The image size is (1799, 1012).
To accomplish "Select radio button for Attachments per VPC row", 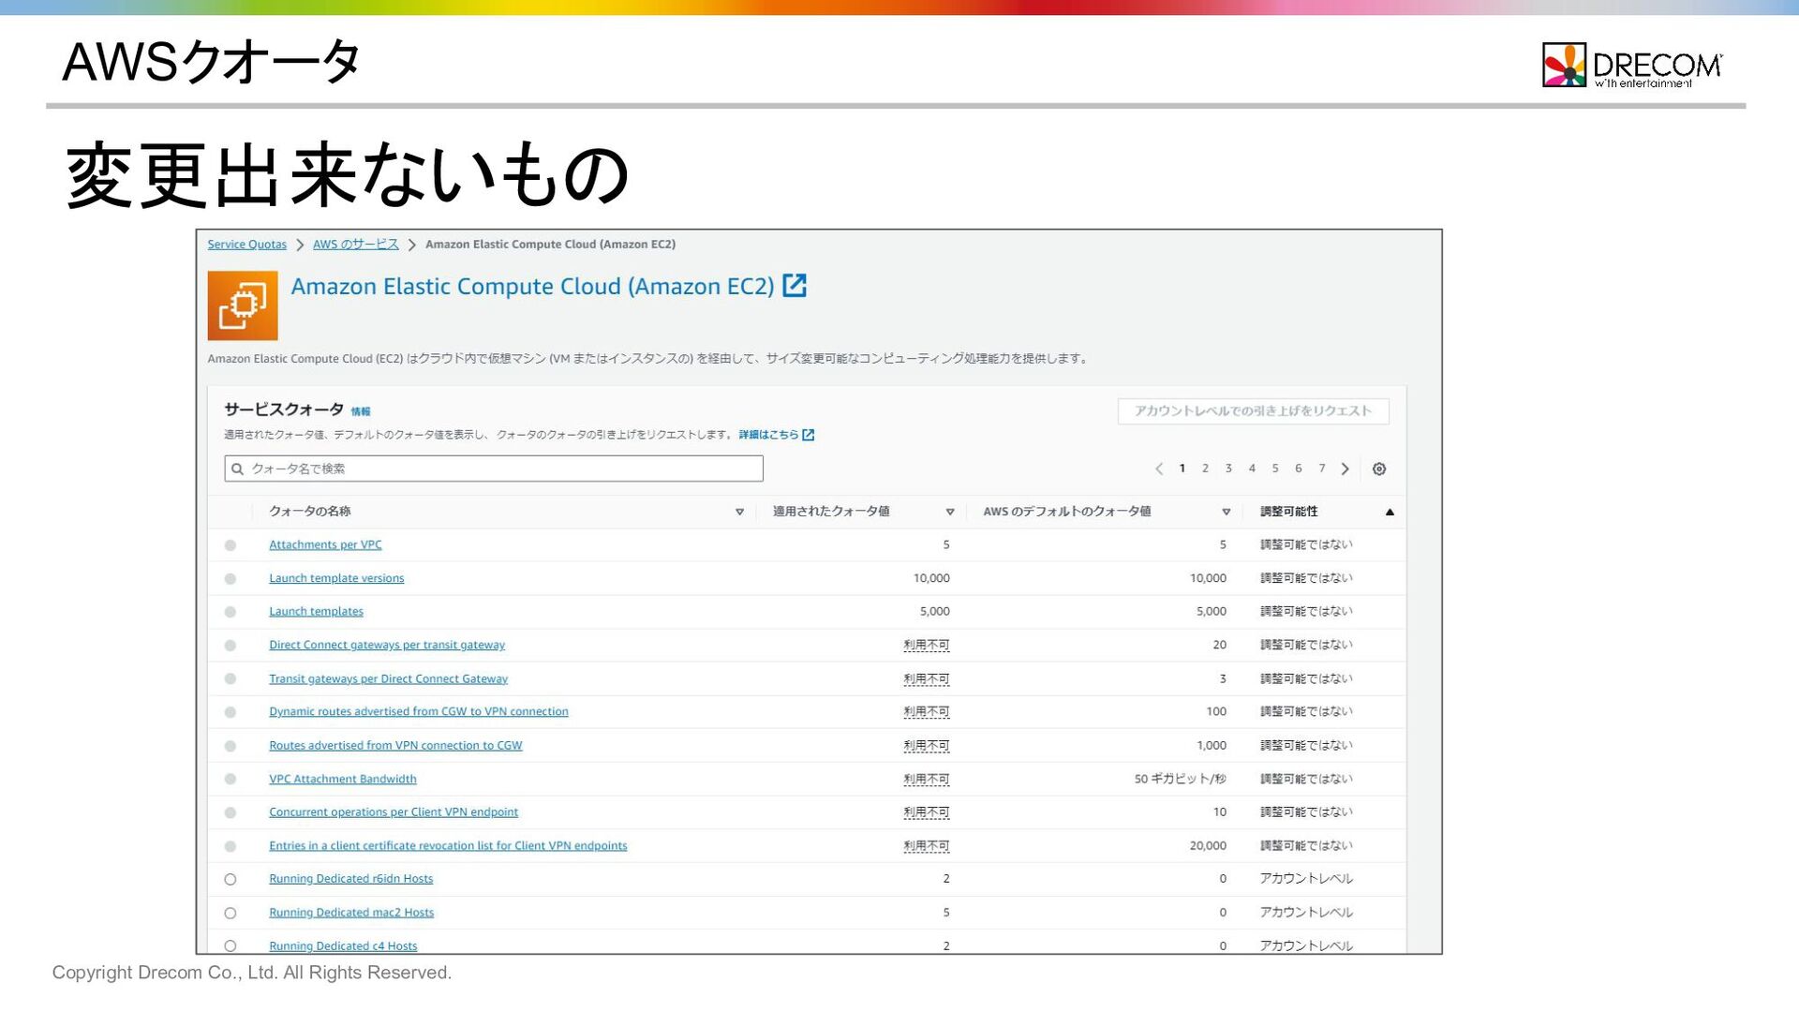I will 230,545.
